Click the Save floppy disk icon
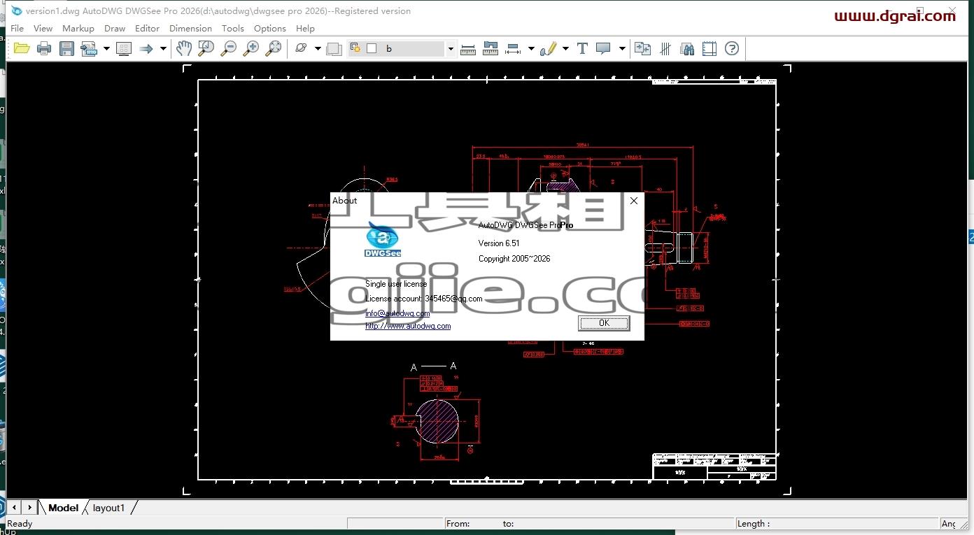Viewport: 974px width, 535px height. [66, 48]
